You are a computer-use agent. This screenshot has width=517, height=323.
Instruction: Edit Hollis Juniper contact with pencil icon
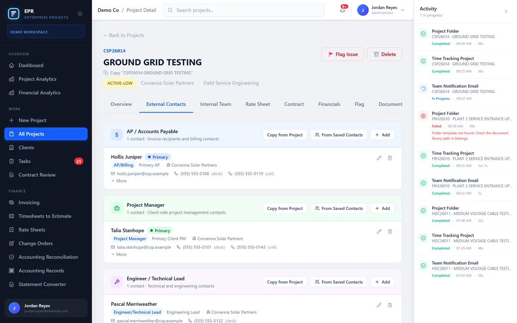(x=379, y=158)
